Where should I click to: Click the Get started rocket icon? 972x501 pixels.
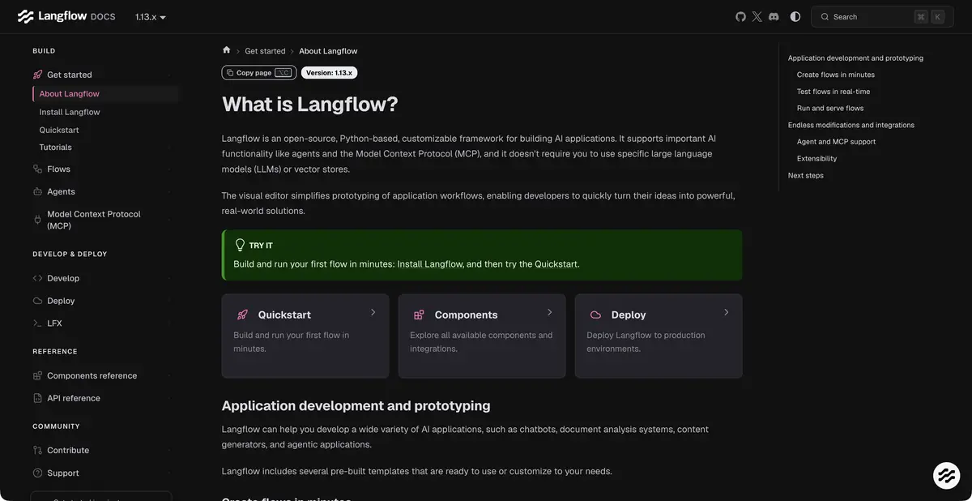[37, 75]
